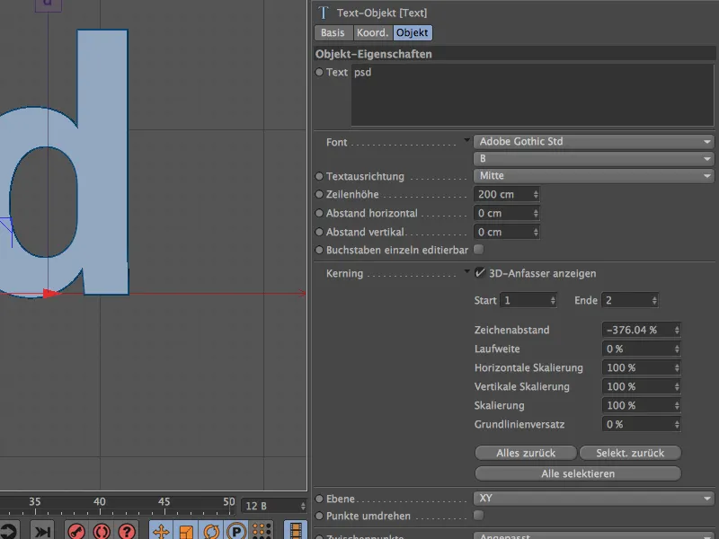Toggle the Rotation keyframe icon
Viewport: 719px width, 539px height.
[211, 531]
